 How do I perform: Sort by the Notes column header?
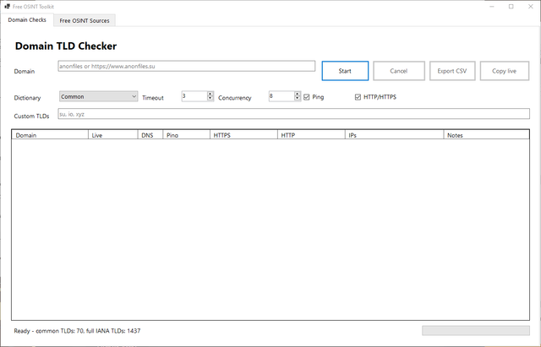click(x=487, y=135)
